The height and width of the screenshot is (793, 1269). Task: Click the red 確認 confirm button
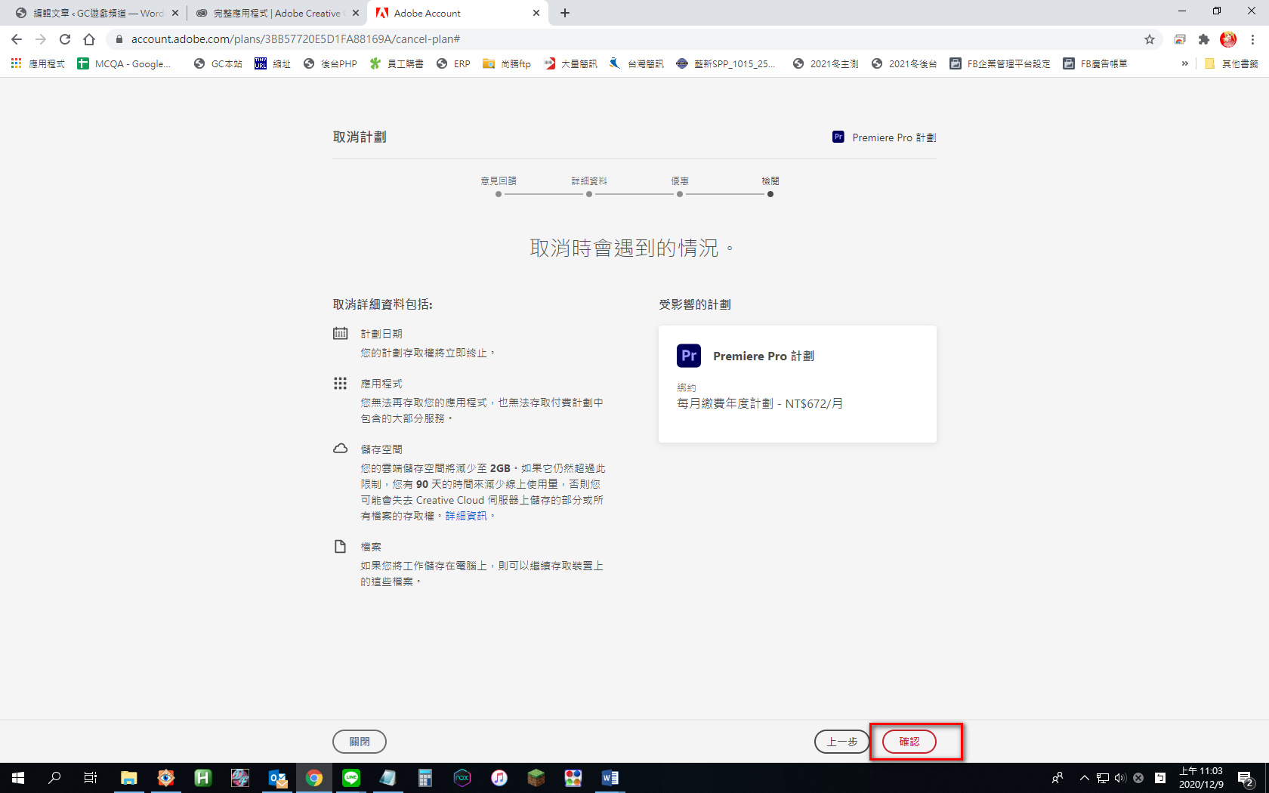[x=909, y=742]
